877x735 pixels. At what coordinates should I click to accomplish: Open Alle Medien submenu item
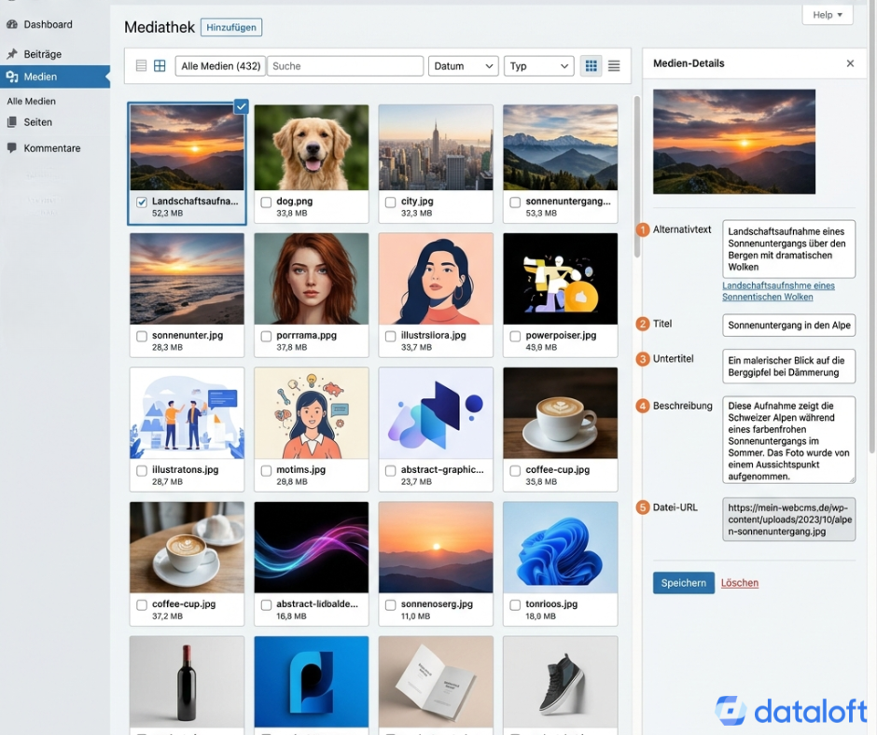click(32, 102)
